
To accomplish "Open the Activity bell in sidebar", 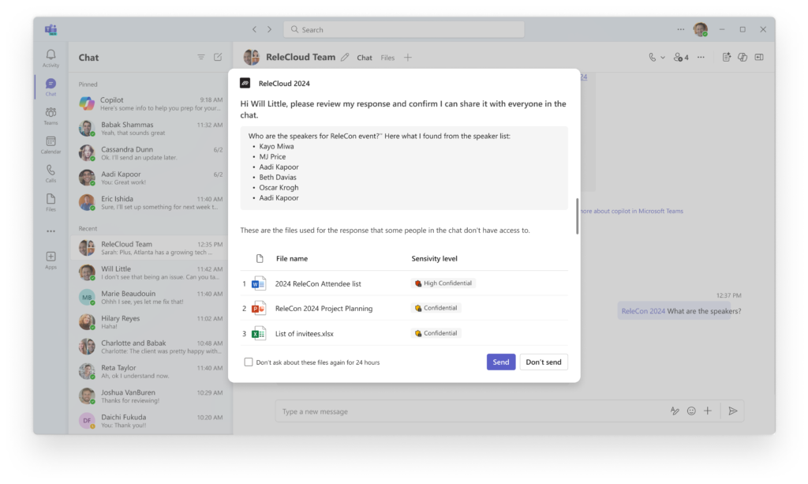I will pyautogui.click(x=50, y=58).
